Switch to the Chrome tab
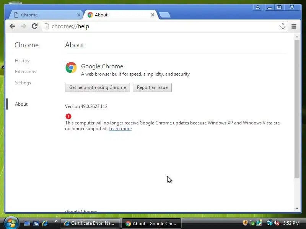 click(x=46, y=15)
